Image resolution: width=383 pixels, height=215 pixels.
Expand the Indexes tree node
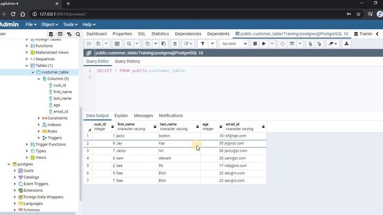coord(38,125)
